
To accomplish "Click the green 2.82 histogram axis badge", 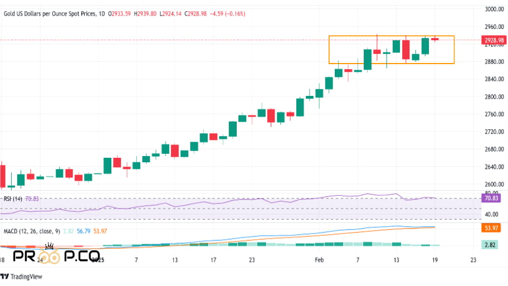I will (490, 245).
